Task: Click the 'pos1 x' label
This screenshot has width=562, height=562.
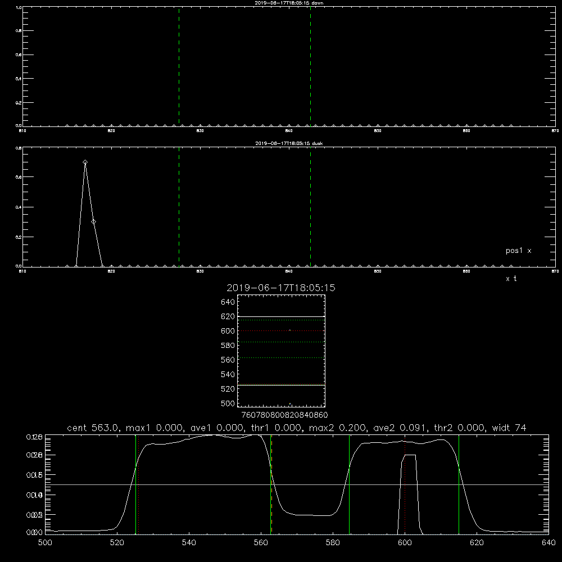Action: tap(518, 251)
